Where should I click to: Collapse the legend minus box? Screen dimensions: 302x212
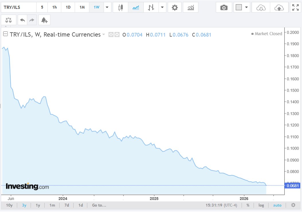pyautogui.click(x=5, y=34)
